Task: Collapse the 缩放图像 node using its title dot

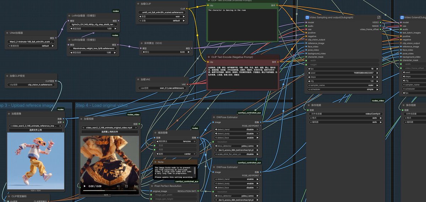Action: (156, 133)
